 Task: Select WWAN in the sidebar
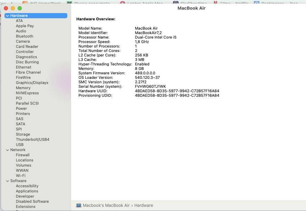(x=22, y=170)
